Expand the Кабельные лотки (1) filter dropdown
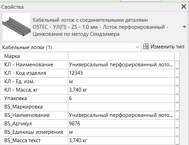 coord(137,47)
